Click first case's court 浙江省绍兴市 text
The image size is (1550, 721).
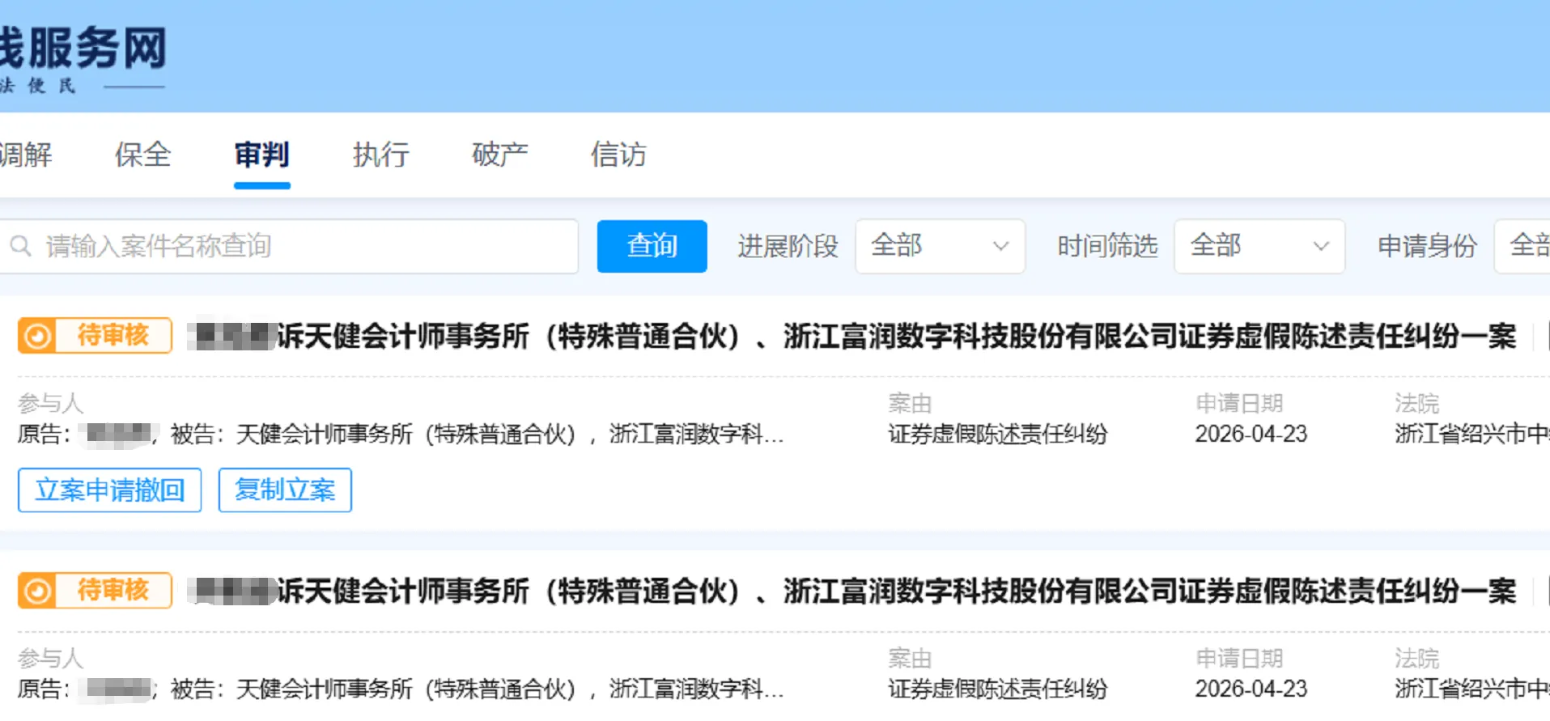(x=1471, y=435)
